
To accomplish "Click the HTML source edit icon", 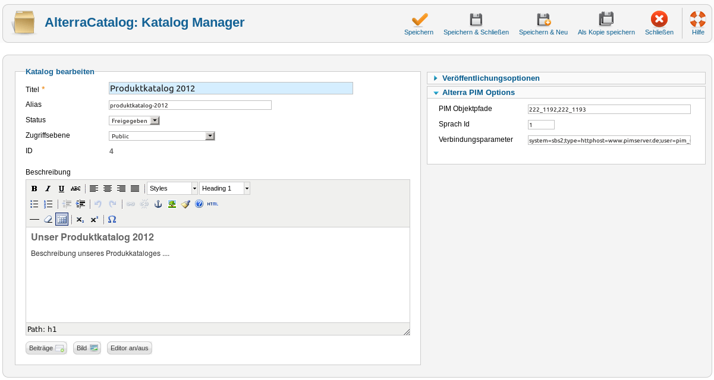I will 212,204.
